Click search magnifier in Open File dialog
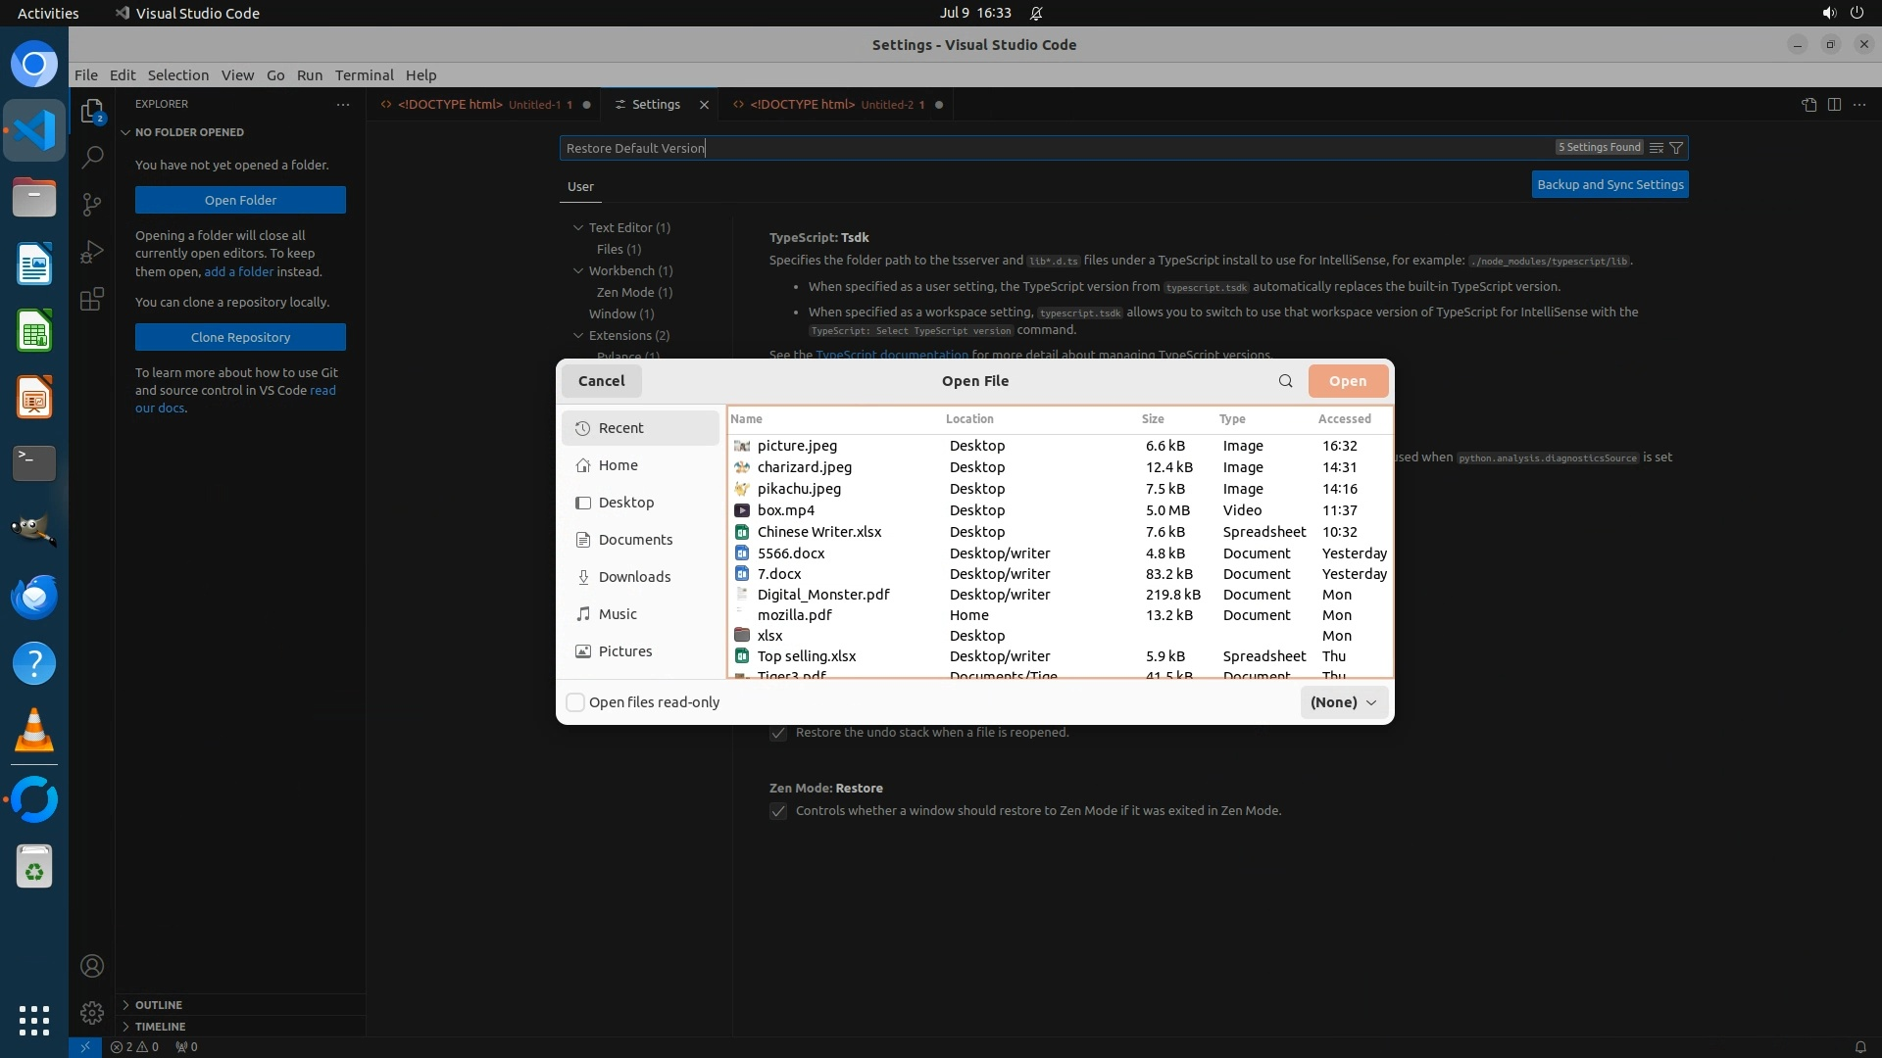 [x=1285, y=381]
